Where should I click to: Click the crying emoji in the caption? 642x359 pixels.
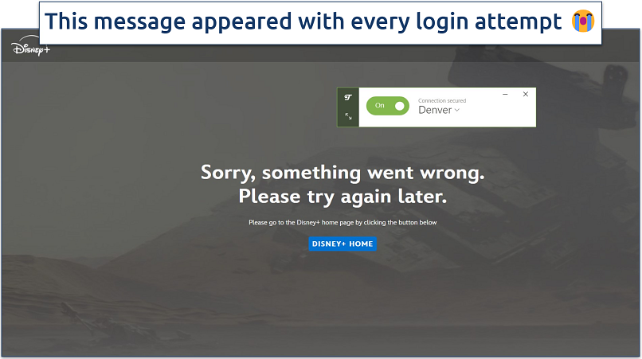583,21
